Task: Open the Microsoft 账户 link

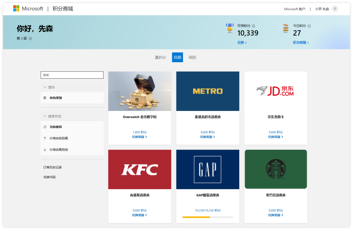Action: tap(294, 9)
